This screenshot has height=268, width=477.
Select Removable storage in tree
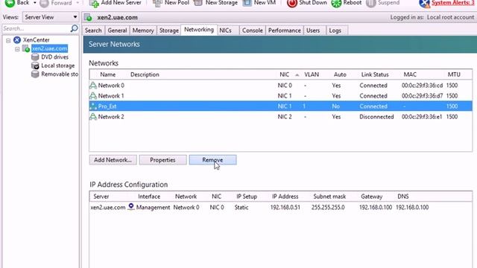[x=60, y=74]
